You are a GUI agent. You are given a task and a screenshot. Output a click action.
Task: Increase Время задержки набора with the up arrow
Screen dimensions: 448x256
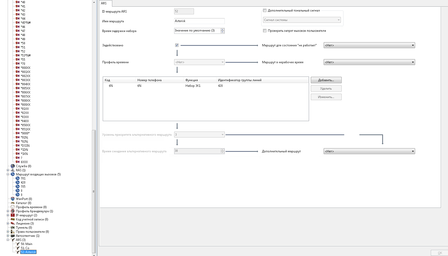tap(222, 29)
